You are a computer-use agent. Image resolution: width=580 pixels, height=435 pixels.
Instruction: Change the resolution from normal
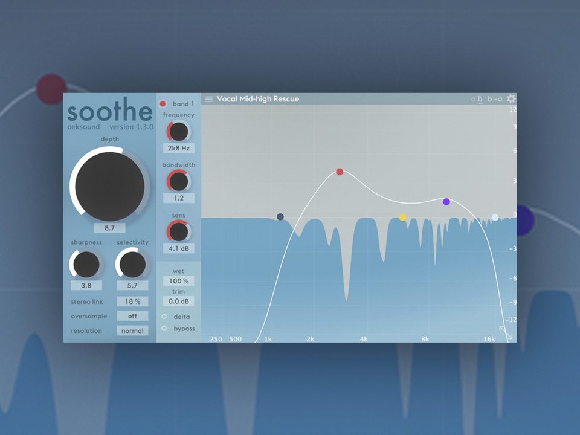(132, 330)
